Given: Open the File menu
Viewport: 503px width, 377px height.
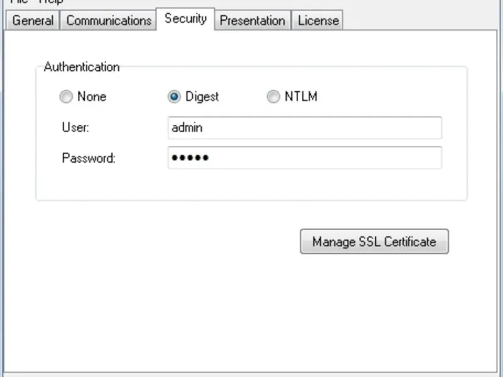Looking at the screenshot, I should (18, 2).
